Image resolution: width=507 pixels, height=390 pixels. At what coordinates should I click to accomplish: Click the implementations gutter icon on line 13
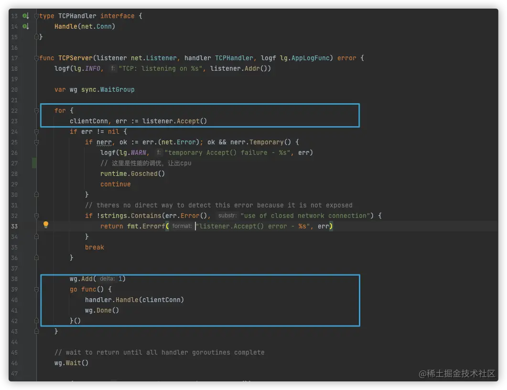coord(25,16)
